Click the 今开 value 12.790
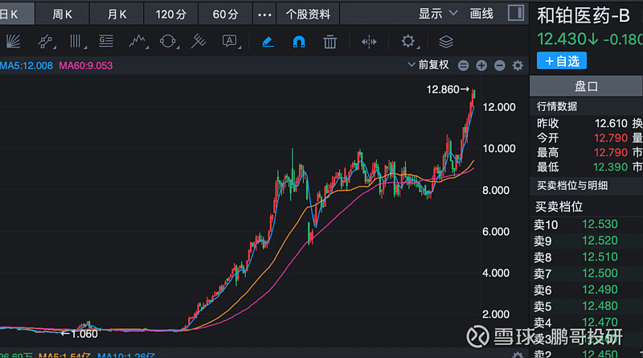The image size is (643, 358). [x=611, y=138]
